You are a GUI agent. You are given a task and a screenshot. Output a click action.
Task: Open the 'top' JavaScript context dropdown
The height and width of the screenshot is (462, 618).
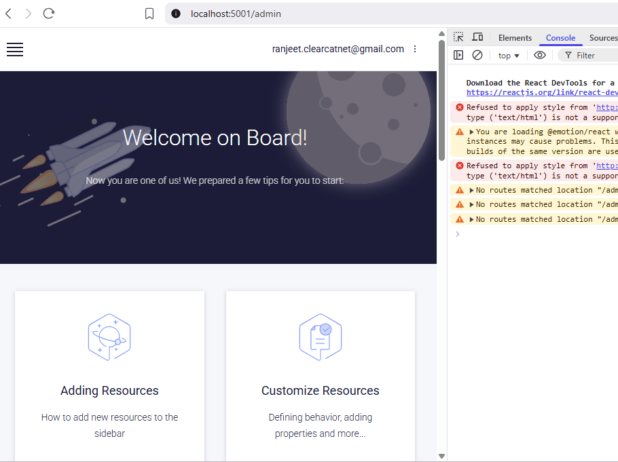tap(509, 56)
